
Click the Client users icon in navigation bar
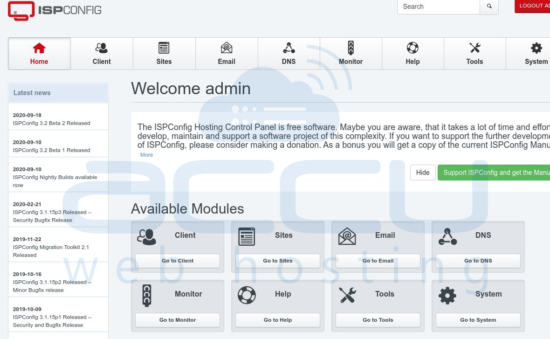[101, 48]
